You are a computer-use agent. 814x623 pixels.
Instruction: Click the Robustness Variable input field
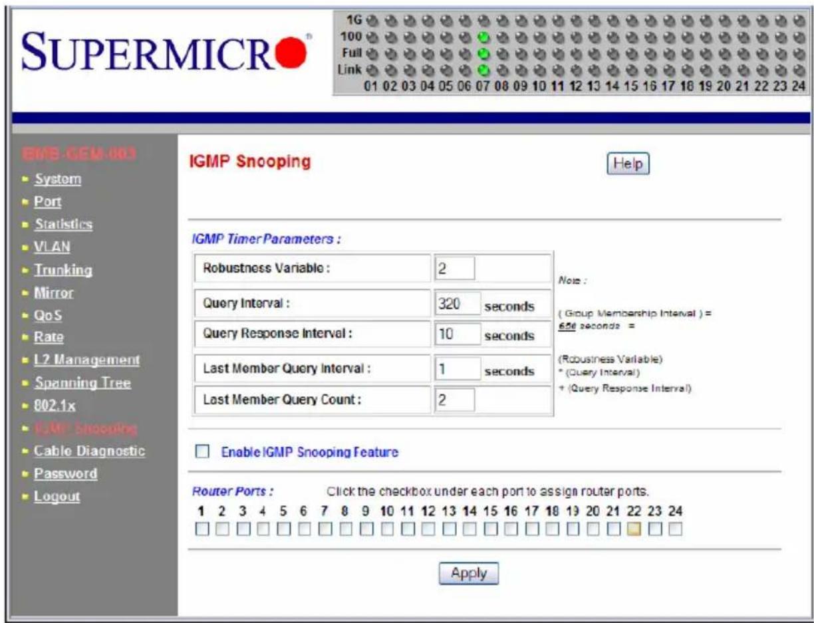pos(455,268)
